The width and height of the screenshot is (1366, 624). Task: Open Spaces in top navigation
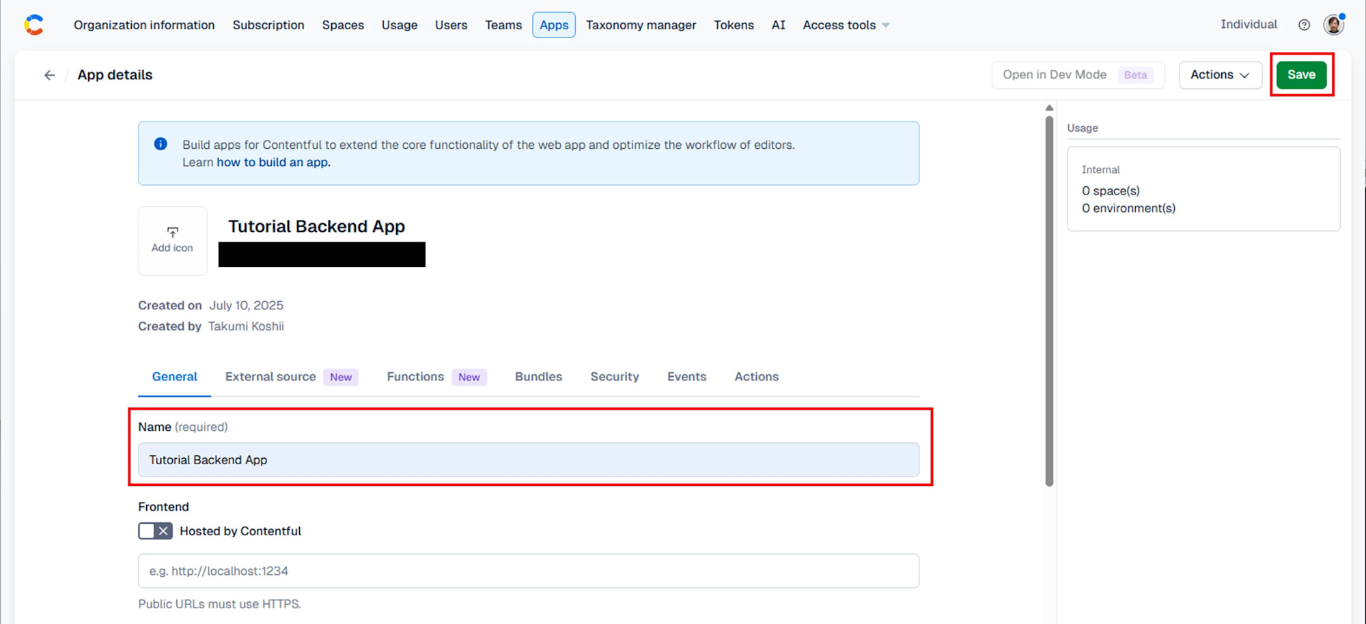tap(343, 25)
